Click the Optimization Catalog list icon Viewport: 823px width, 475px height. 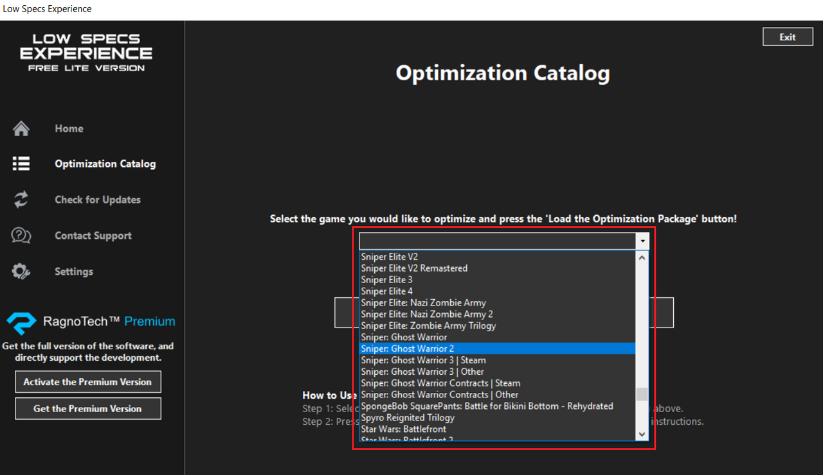click(x=21, y=164)
